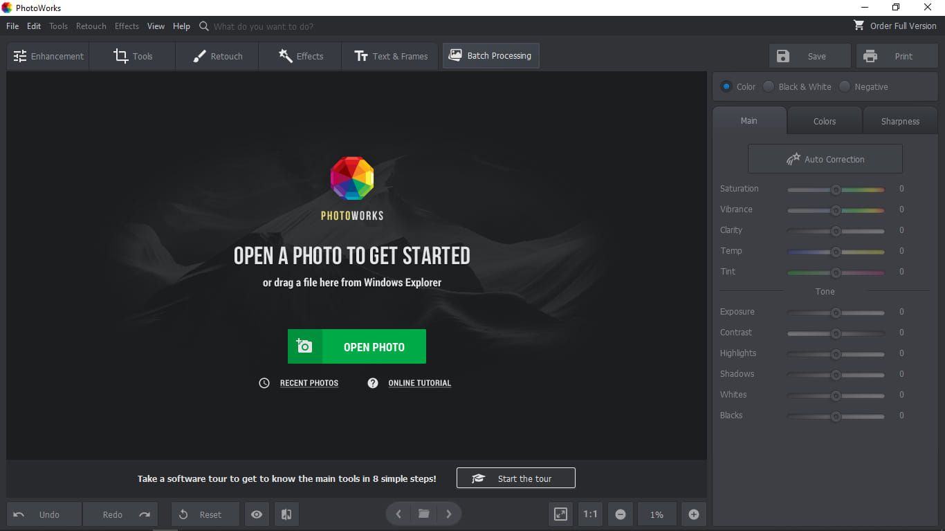This screenshot has height=531, width=945.
Task: Focus the 'What do you want to do?' search field
Action: point(264,26)
